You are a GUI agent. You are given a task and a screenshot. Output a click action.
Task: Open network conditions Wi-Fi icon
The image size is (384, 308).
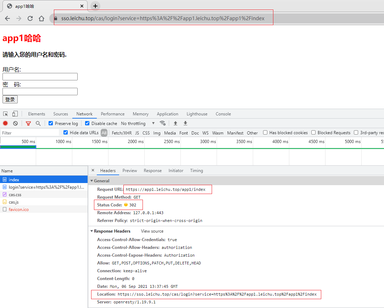click(x=163, y=123)
